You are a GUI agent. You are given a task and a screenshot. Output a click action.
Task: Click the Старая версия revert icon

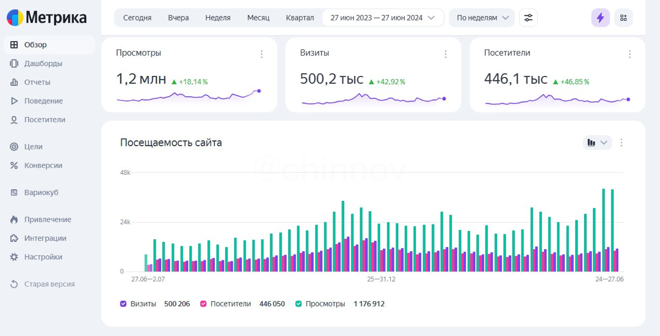pyautogui.click(x=14, y=284)
